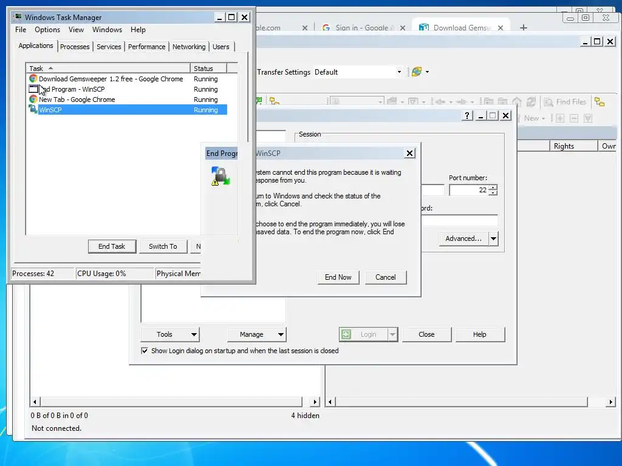Close the Sign in - Google Chrome tab

[403, 28]
